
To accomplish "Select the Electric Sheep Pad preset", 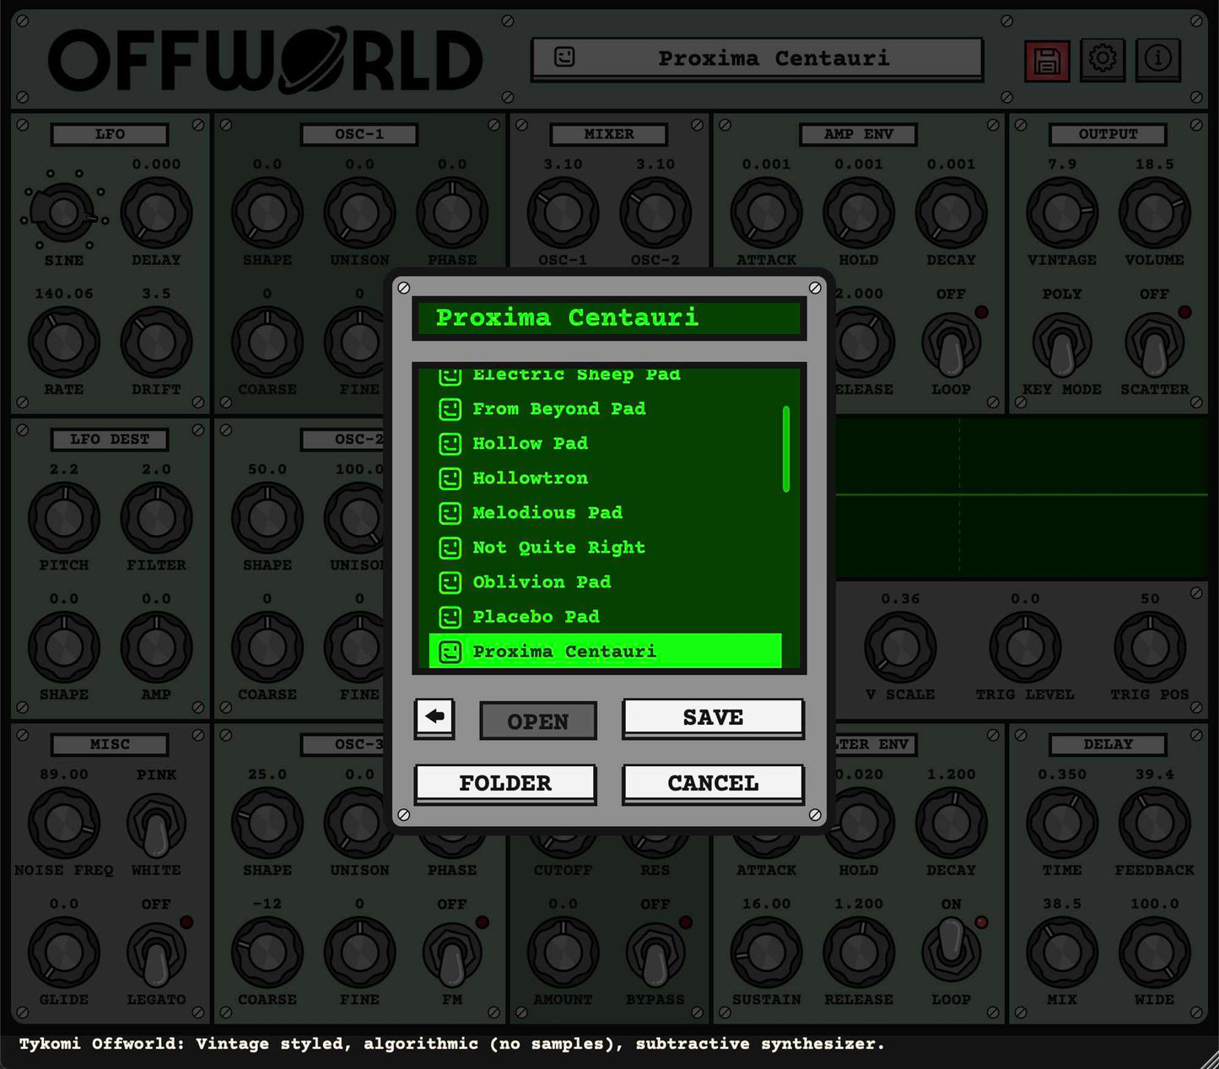I will pos(605,376).
